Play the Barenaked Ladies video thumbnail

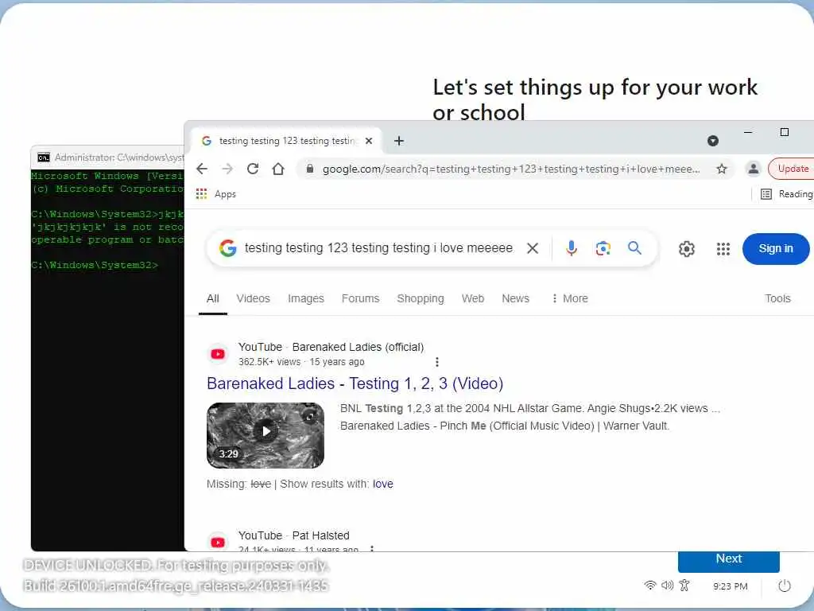tap(266, 435)
